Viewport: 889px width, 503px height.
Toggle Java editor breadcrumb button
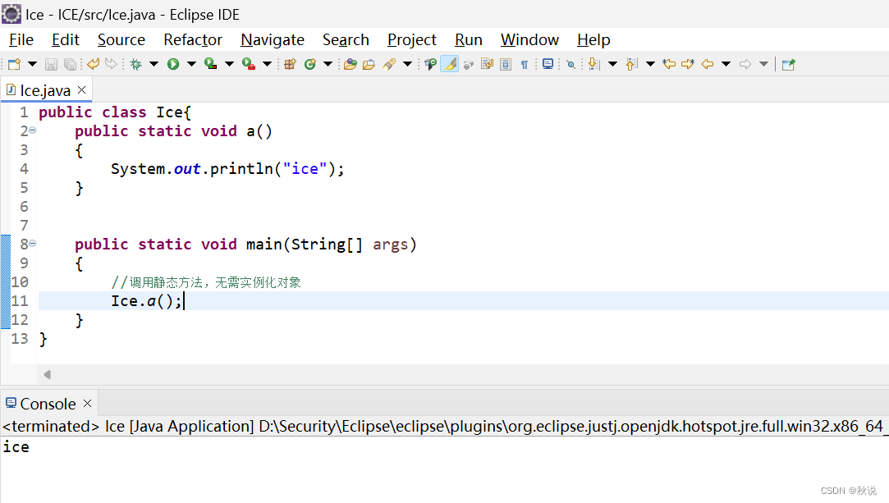click(x=430, y=64)
